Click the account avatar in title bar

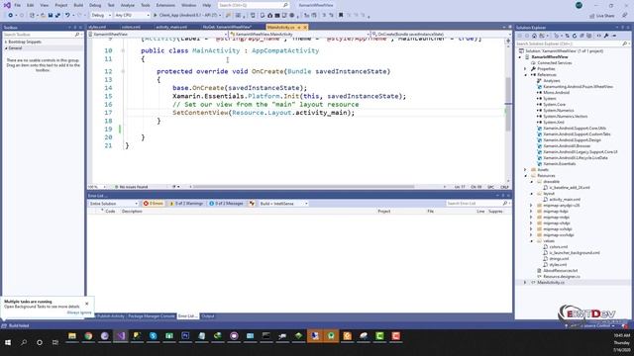tap(579, 5)
